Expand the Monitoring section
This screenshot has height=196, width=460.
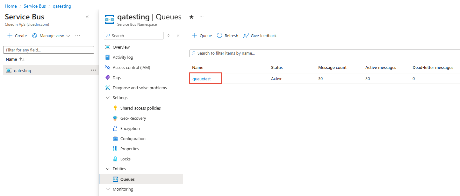pyautogui.click(x=108, y=189)
